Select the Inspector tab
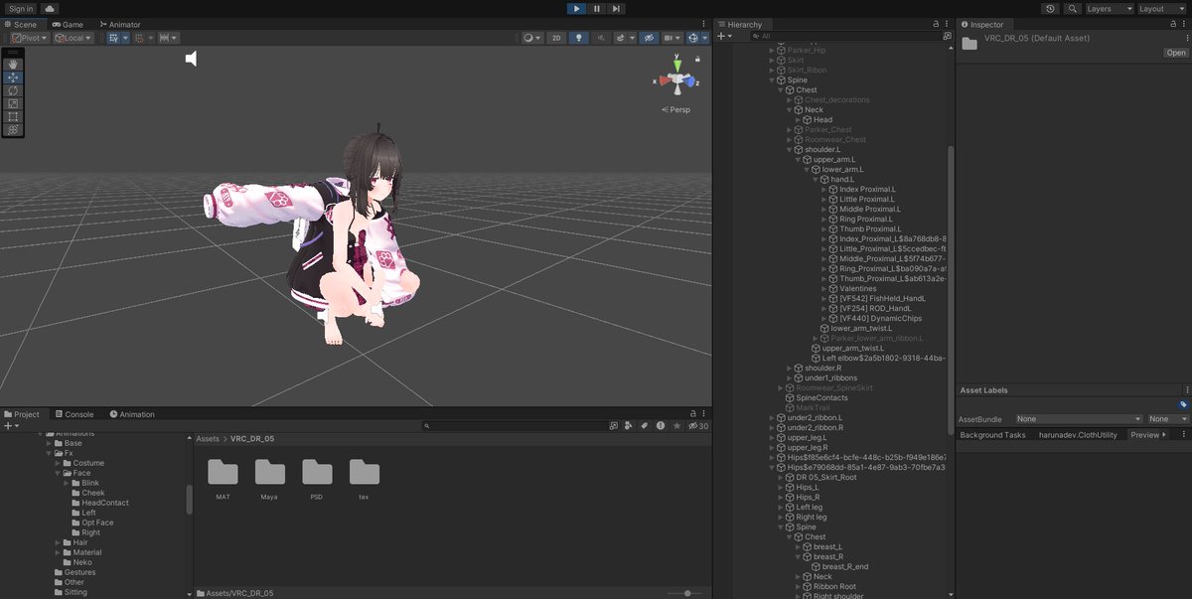Screen dimensions: 1192x599 point(982,24)
